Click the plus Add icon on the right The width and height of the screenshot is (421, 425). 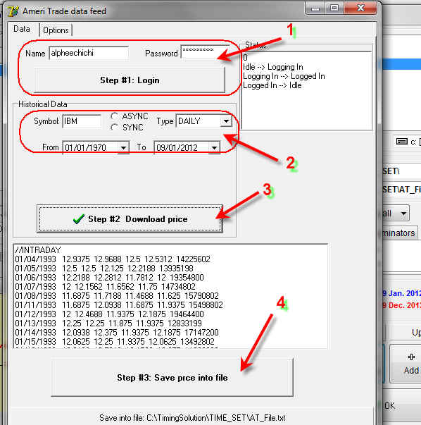coord(411,357)
